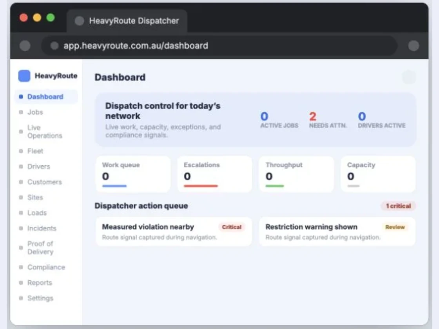Click the Review tag on restriction card
Image resolution: width=439 pixels, height=329 pixels.
[x=395, y=227]
